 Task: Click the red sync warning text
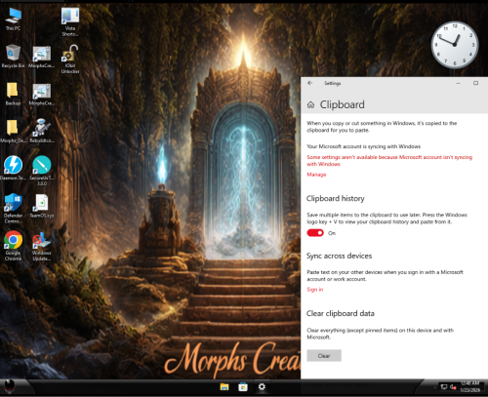click(x=389, y=161)
